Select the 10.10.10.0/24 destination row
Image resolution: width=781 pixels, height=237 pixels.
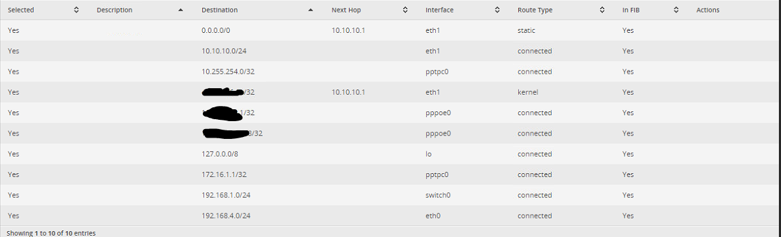coord(390,51)
